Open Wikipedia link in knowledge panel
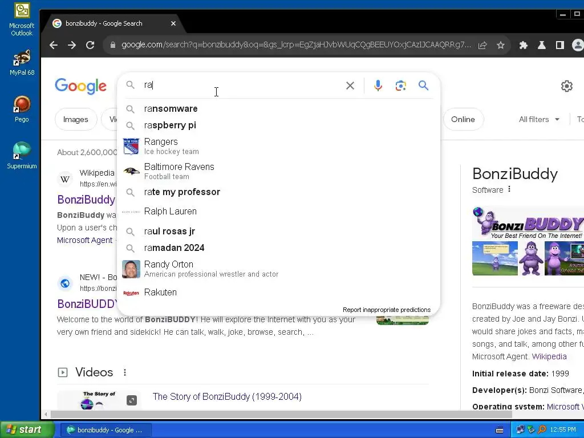The width and height of the screenshot is (584, 438). pyautogui.click(x=549, y=356)
